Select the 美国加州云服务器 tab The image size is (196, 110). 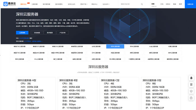[39, 53]
